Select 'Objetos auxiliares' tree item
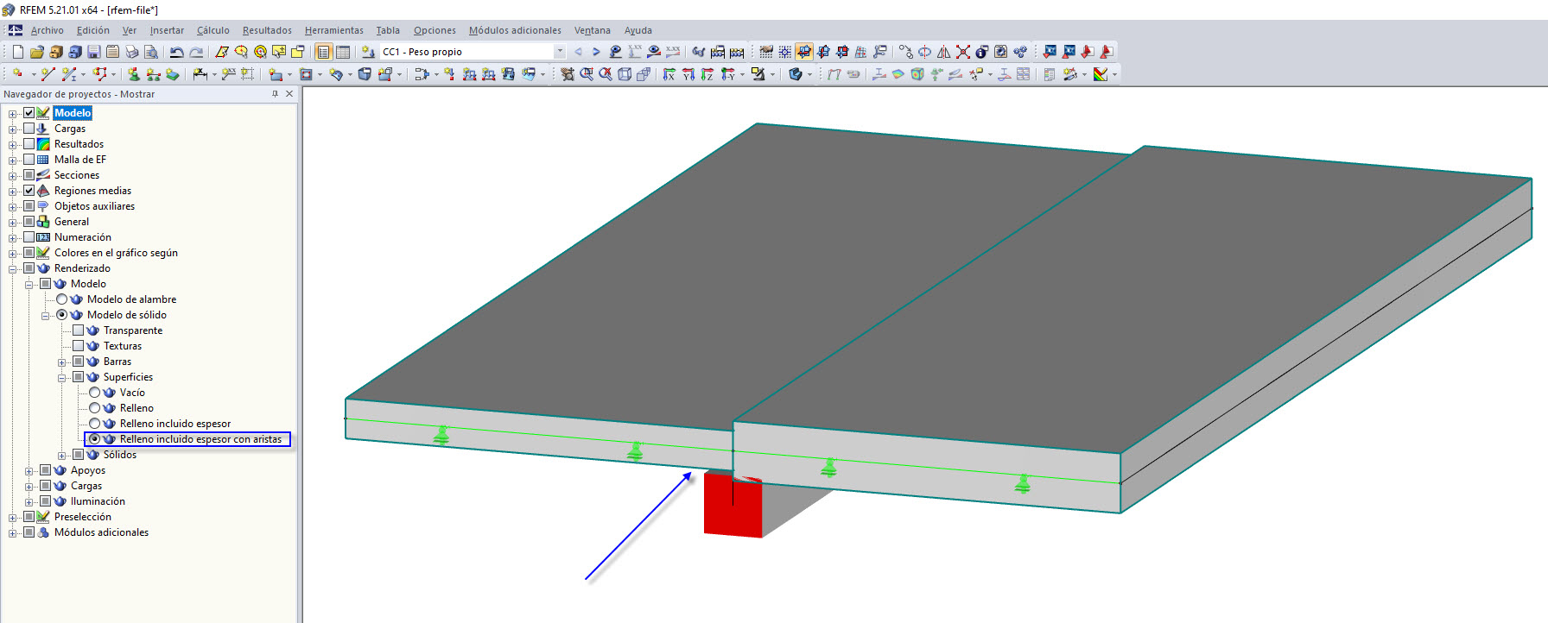This screenshot has height=623, width=1548. pos(94,206)
